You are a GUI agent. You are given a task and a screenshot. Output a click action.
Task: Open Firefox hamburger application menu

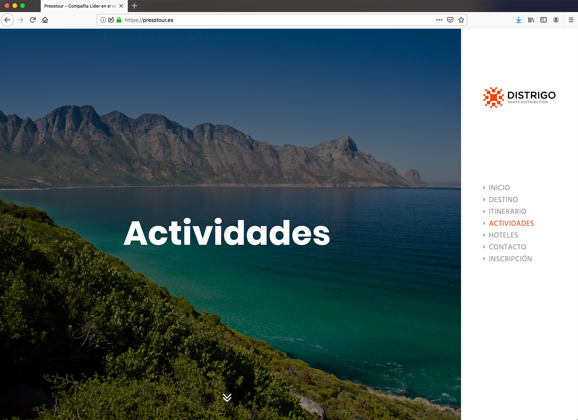[571, 20]
